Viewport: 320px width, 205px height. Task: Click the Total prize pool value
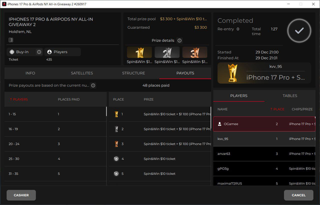pos(183,19)
